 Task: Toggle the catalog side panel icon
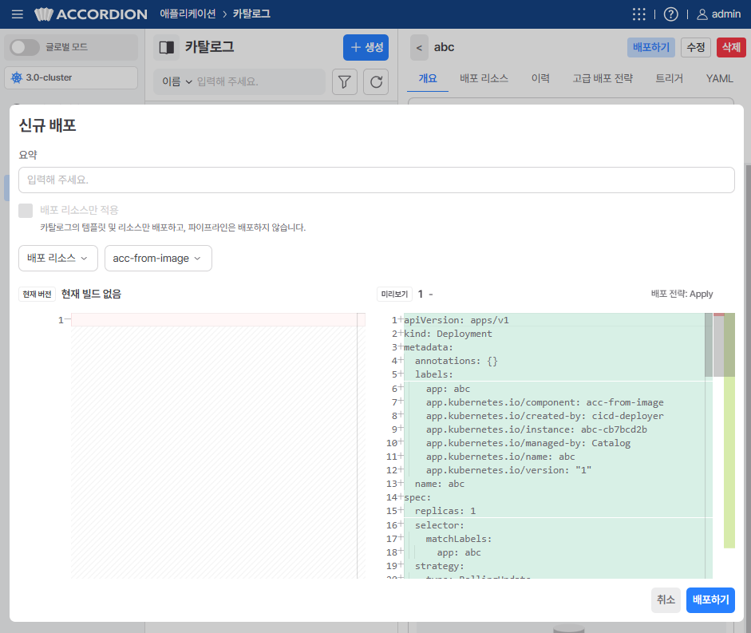click(x=167, y=47)
